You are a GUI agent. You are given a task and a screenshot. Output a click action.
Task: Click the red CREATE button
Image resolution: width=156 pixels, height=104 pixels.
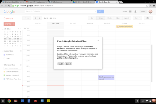pyautogui.click(x=8, y=24)
